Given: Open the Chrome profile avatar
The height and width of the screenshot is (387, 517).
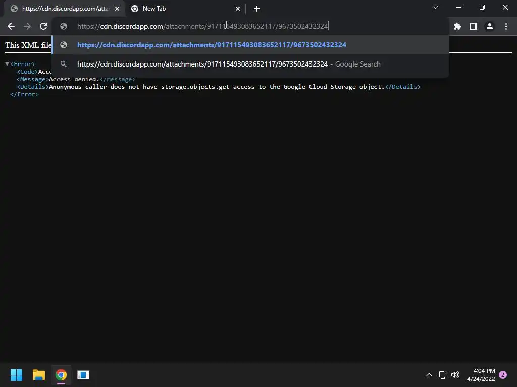Looking at the screenshot, I should [x=490, y=26].
